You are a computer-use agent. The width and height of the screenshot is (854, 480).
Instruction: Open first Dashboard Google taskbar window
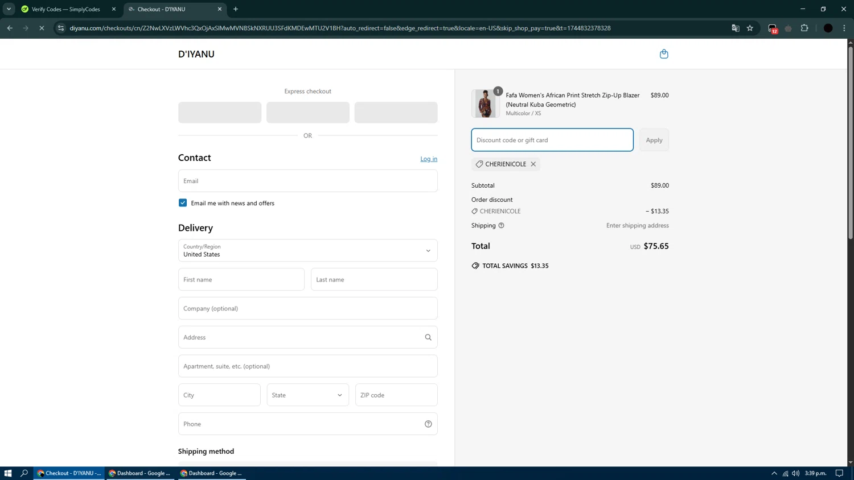click(x=140, y=473)
